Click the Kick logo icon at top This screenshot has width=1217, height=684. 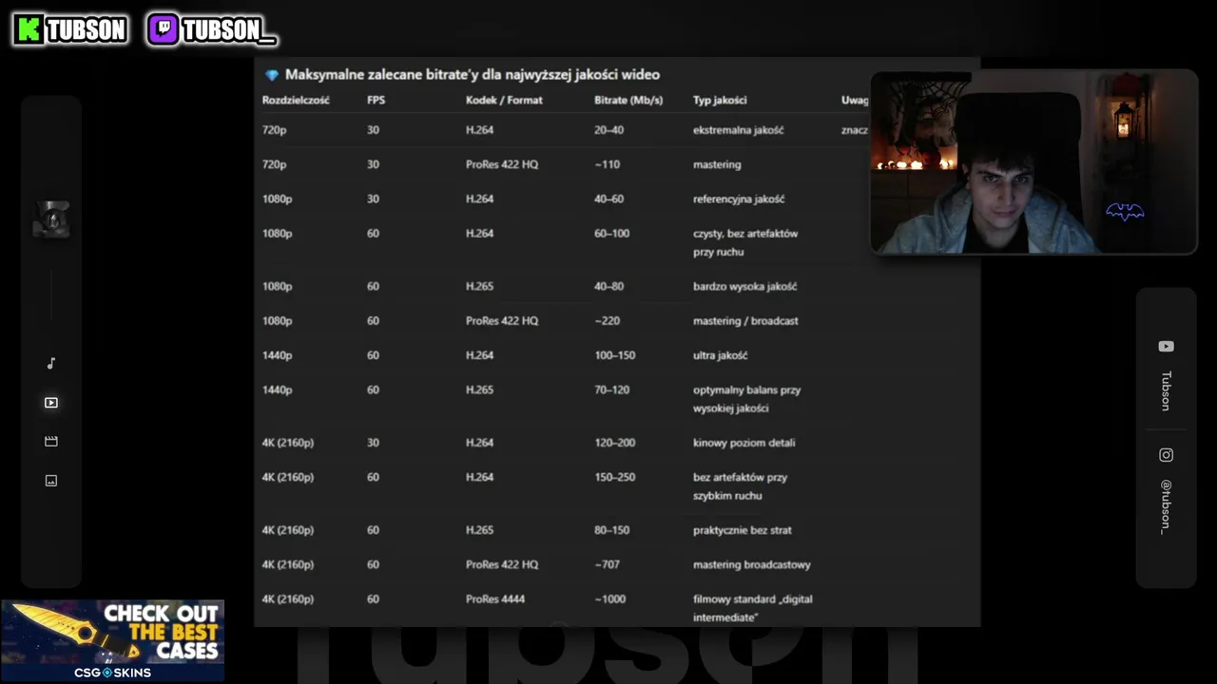coord(29,30)
